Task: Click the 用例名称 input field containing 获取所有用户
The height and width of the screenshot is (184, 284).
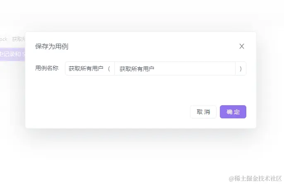Action: [x=175, y=68]
